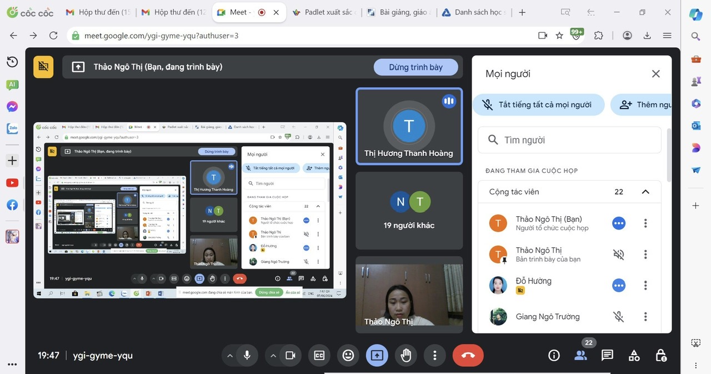711x374 pixels.
Task: Switch to the Padlet xuất sắc tab
Action: tap(324, 12)
